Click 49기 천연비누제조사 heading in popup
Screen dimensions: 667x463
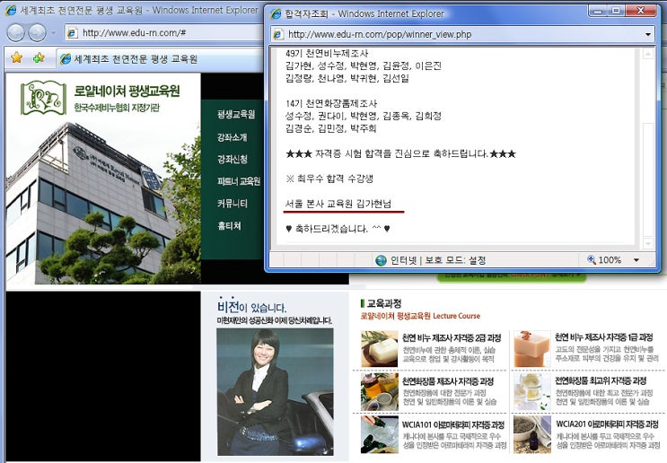[x=327, y=54]
